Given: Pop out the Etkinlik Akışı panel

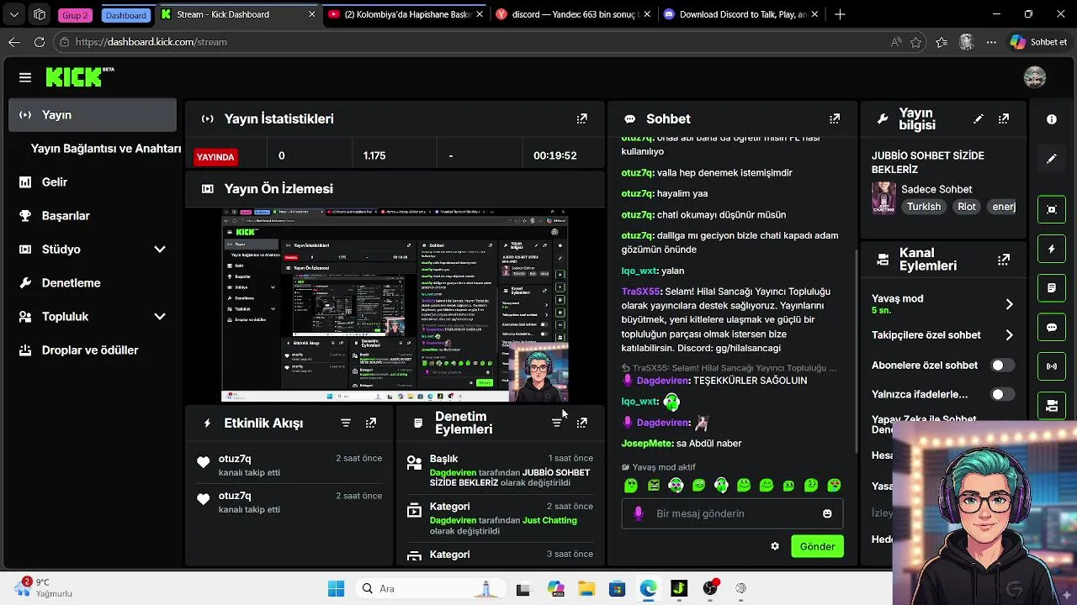Looking at the screenshot, I should click(x=371, y=423).
